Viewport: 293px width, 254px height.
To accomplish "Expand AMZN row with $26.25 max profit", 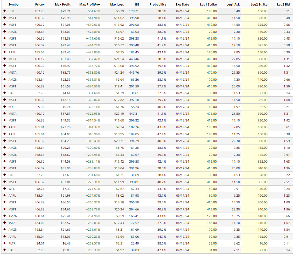I will tap(5, 148).
